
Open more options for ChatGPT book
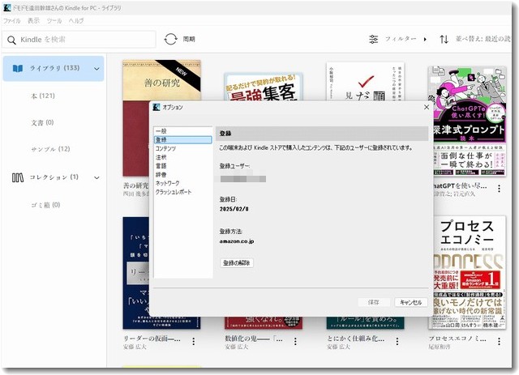click(499, 189)
